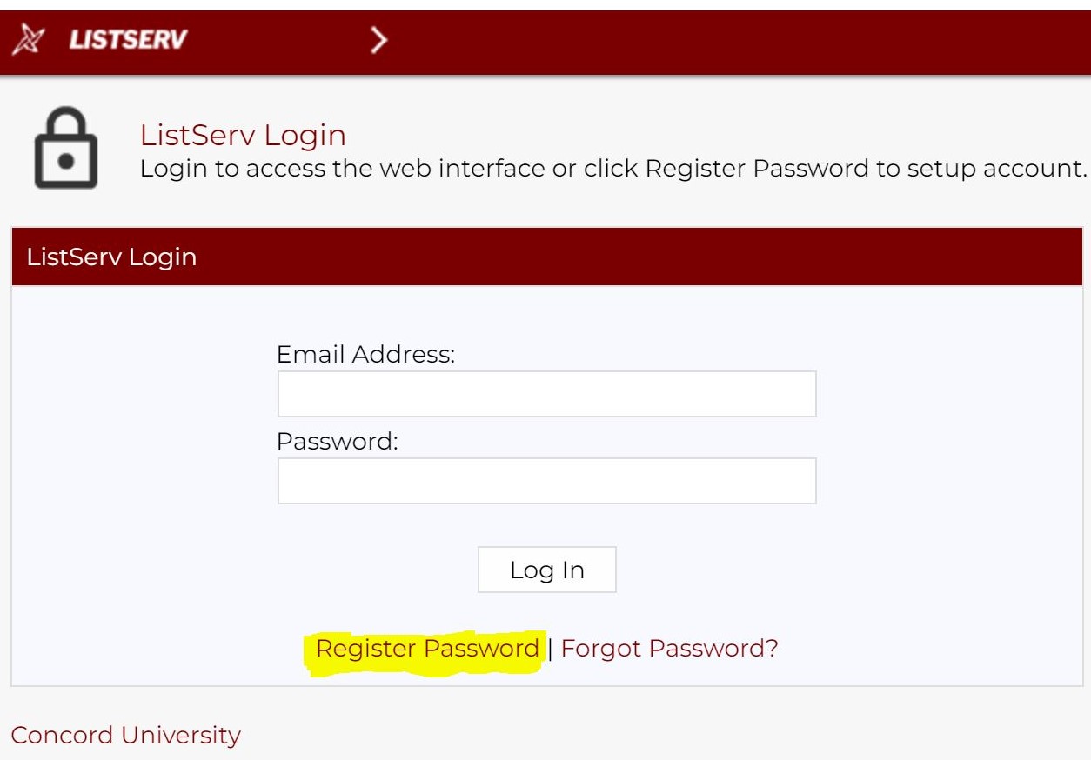Open the highlighted Register Password link
The height and width of the screenshot is (760, 1091).
pos(427,649)
